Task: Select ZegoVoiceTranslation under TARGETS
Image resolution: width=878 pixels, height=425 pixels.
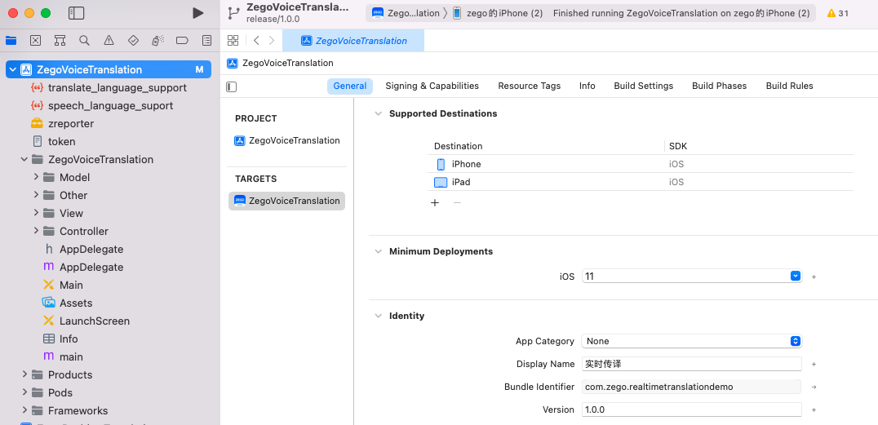Action: pos(286,201)
